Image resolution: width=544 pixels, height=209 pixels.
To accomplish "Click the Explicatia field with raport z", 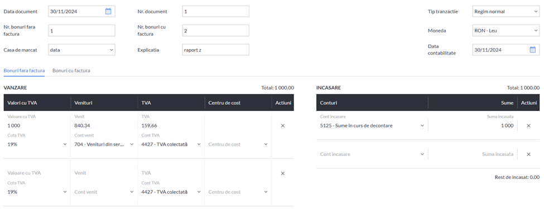I will pos(215,50).
